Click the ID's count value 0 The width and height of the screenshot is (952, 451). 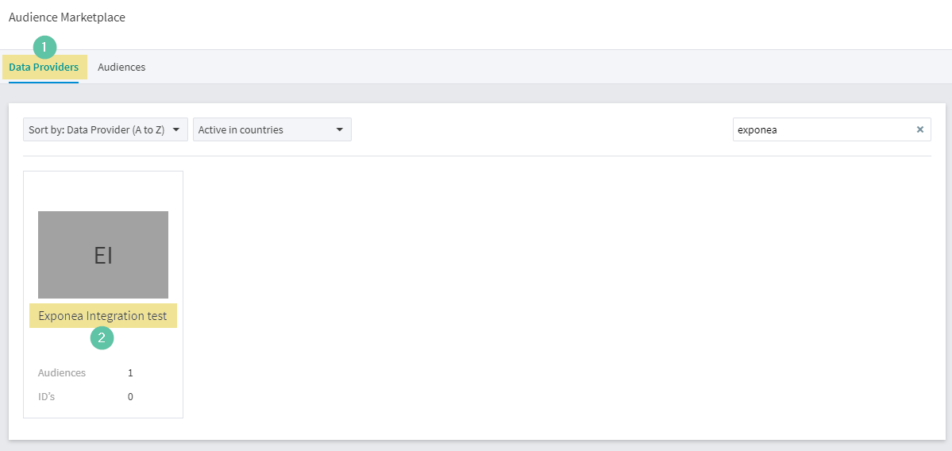tap(130, 397)
